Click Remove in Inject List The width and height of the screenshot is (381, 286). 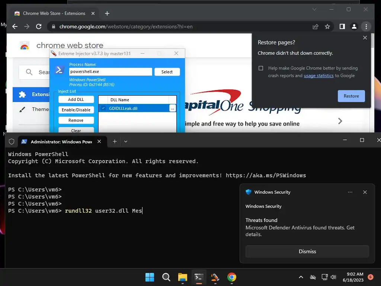pyautogui.click(x=76, y=120)
